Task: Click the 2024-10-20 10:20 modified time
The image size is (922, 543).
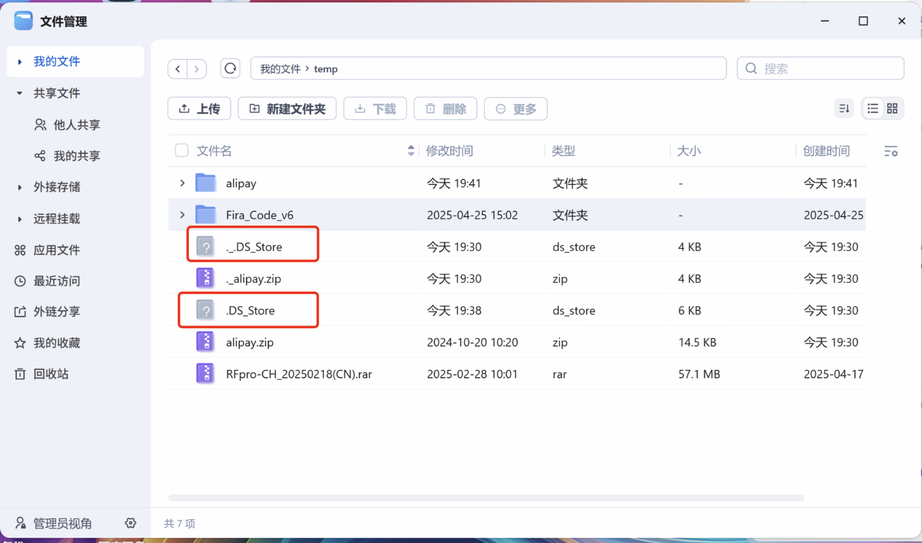Action: pyautogui.click(x=472, y=342)
